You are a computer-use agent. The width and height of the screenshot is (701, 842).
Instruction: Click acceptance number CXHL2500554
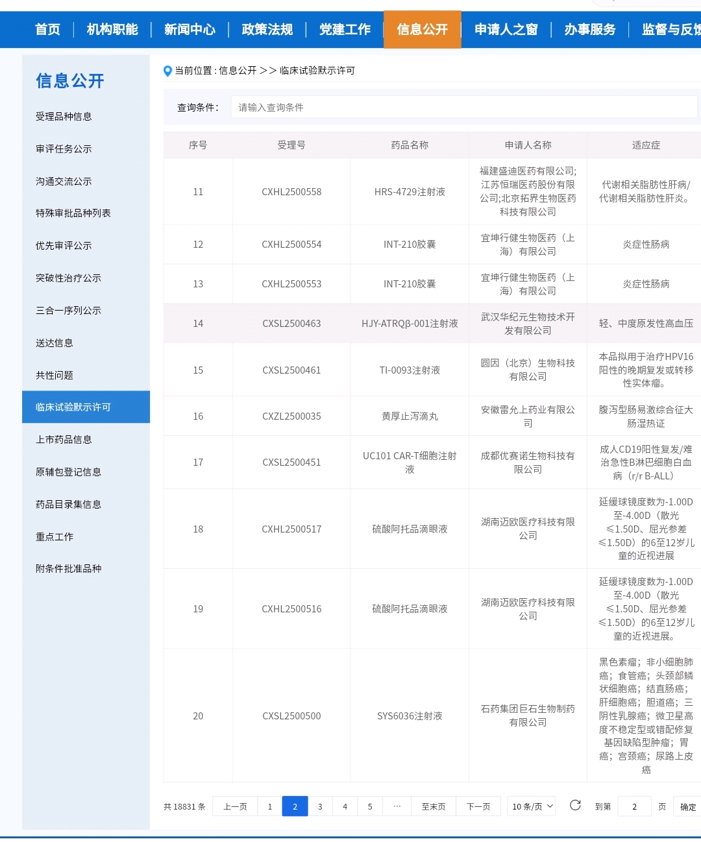coord(291,245)
